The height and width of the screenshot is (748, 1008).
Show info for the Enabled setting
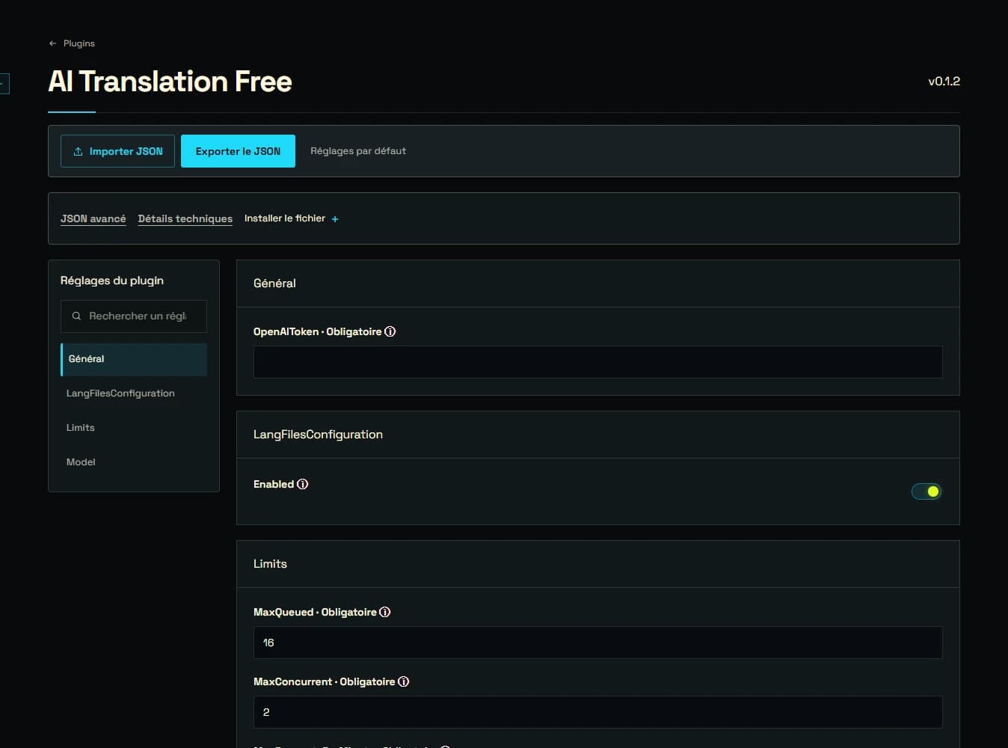coord(303,484)
